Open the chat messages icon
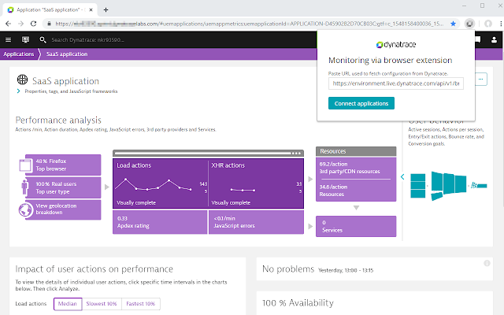This screenshot has height=315, width=504. pos(478,40)
